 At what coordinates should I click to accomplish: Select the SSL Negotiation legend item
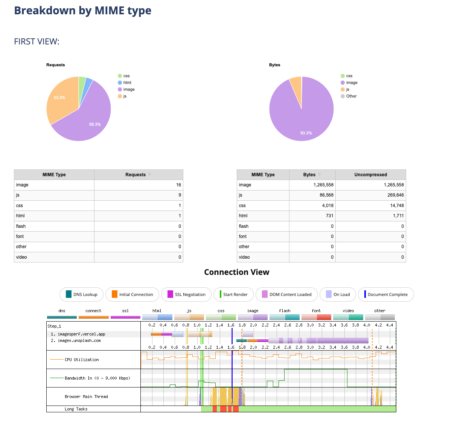tap(186, 294)
